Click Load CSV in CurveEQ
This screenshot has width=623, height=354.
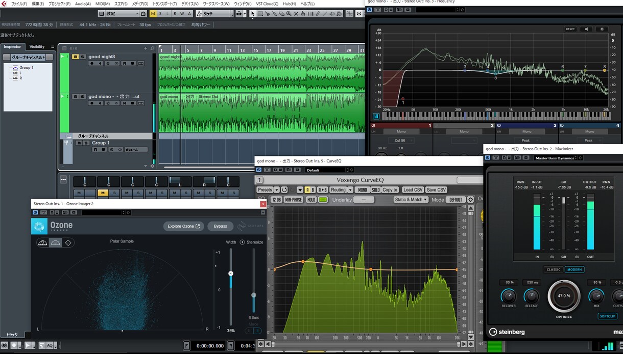(x=413, y=190)
